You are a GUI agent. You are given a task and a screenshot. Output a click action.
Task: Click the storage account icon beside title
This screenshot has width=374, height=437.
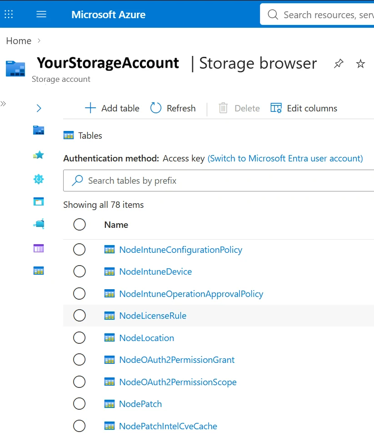pyautogui.click(x=15, y=69)
